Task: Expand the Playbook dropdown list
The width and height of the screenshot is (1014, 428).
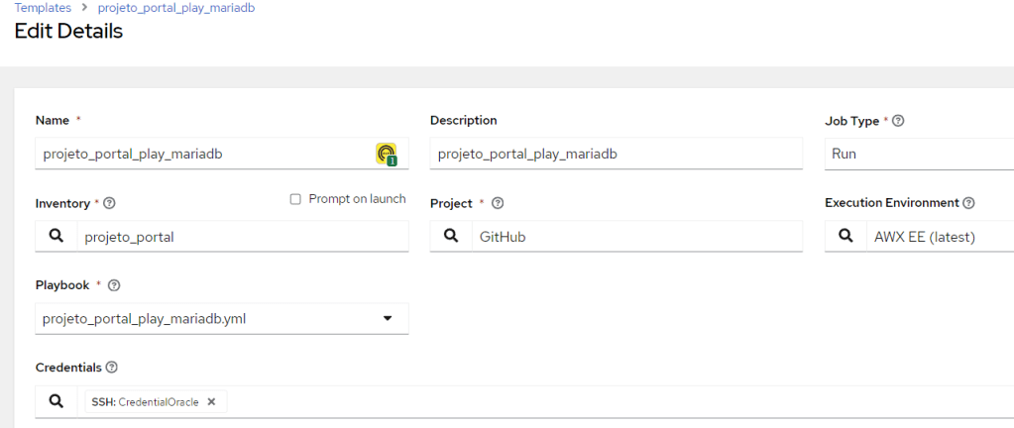Action: [388, 319]
